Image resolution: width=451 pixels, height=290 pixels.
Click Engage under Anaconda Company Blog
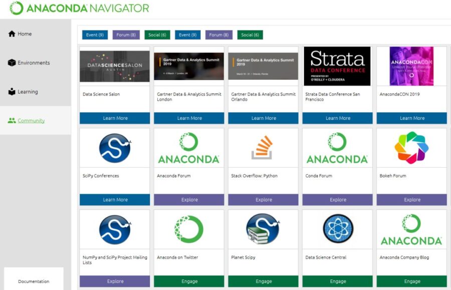click(x=411, y=281)
